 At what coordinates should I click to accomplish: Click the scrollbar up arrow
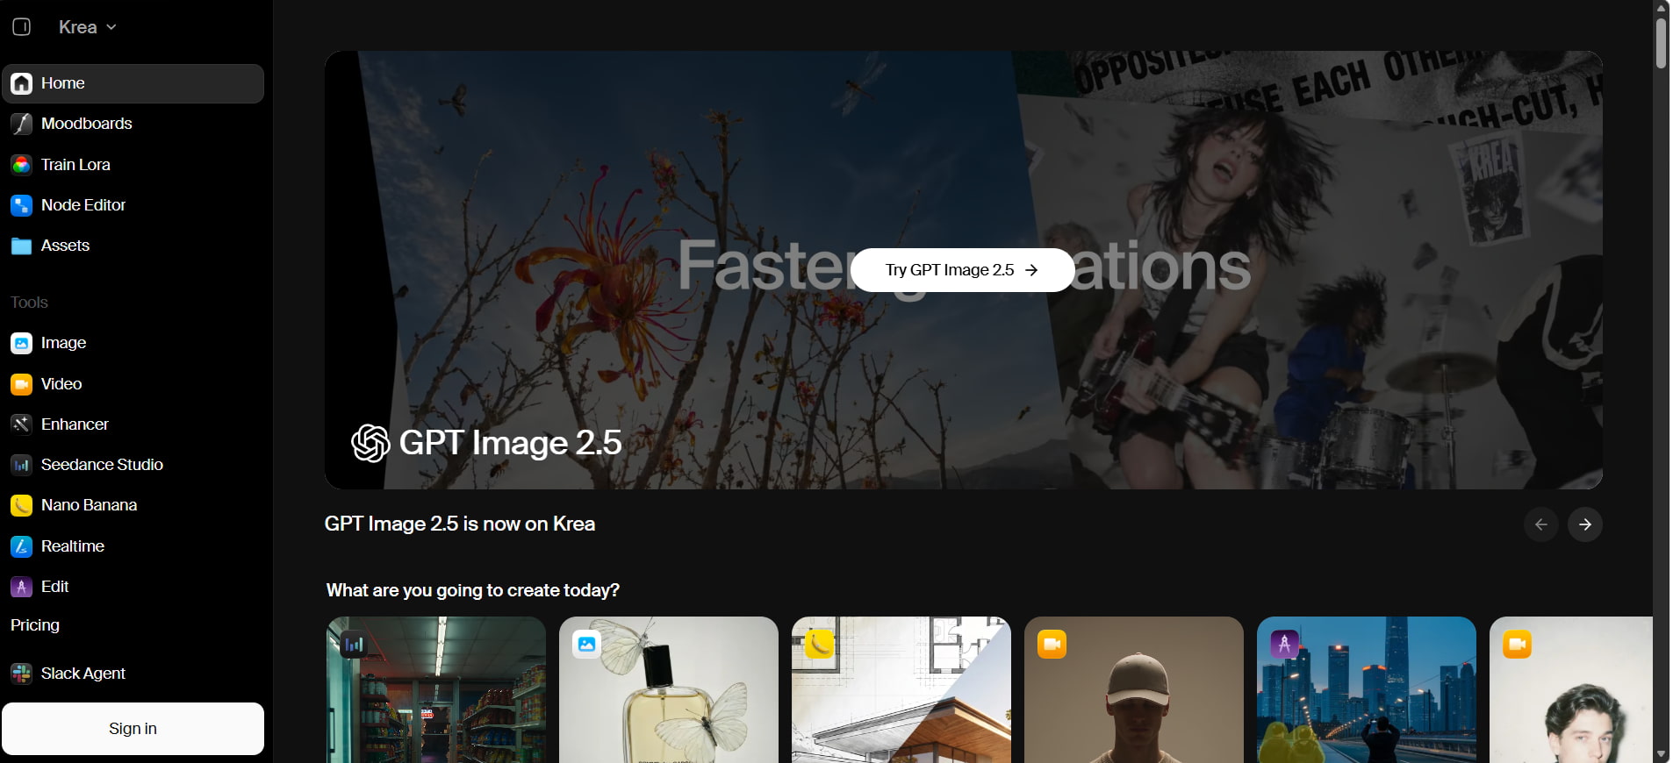click(1661, 7)
